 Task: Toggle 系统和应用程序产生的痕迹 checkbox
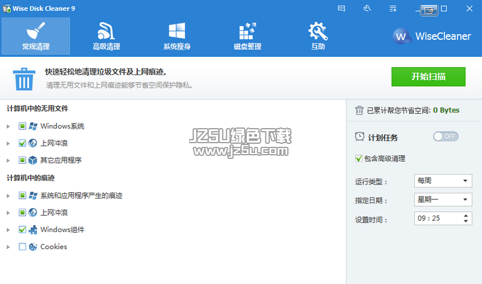click(22, 196)
